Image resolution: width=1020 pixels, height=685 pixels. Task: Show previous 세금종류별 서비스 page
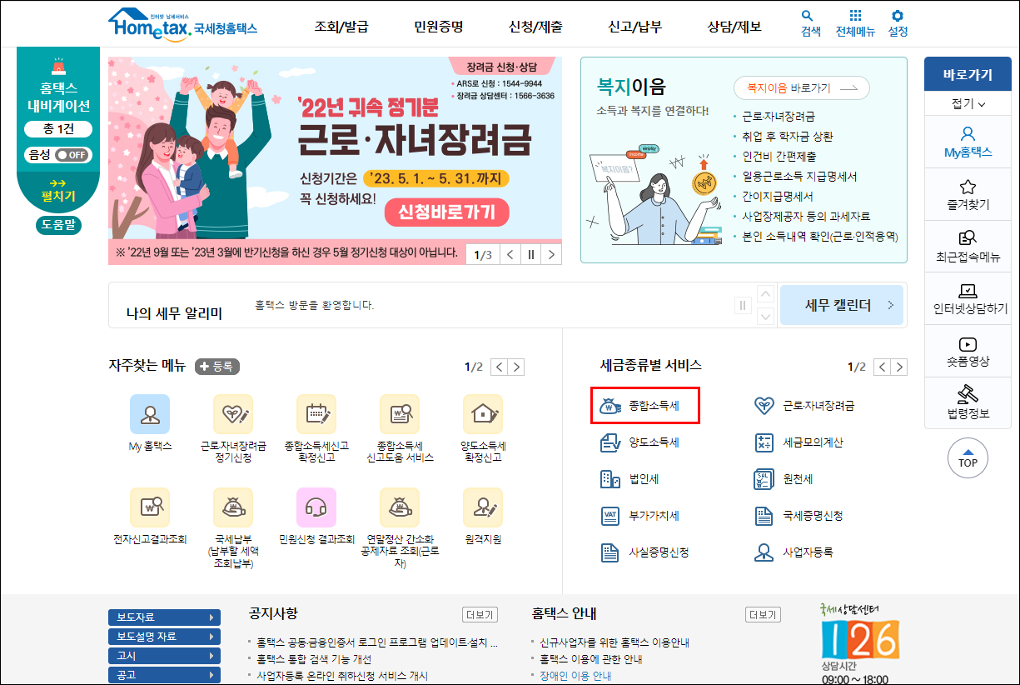(882, 367)
